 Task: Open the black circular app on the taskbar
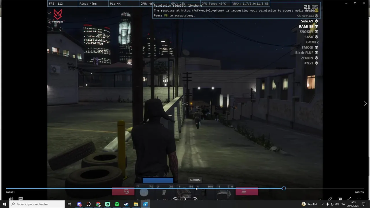tap(89, 204)
